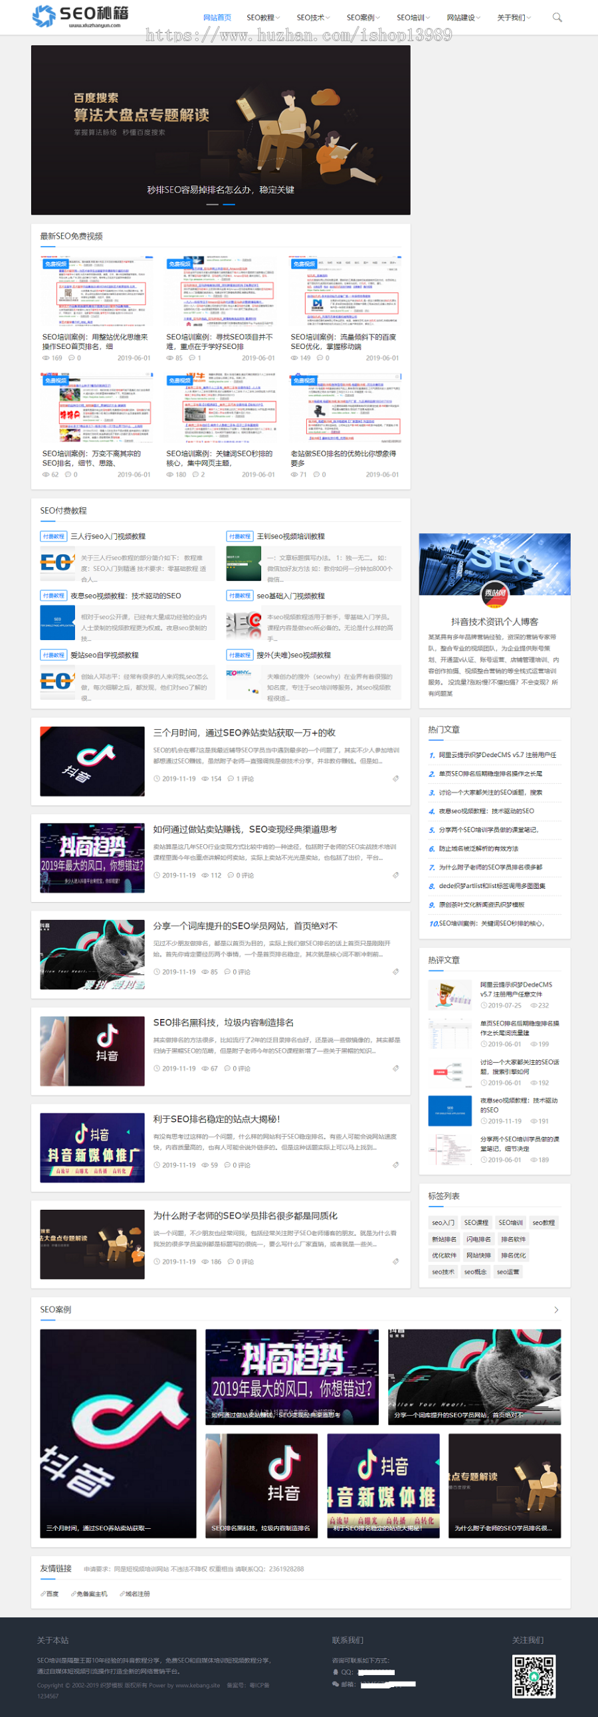Viewport: 598px width, 1717px height.
Task: Select the 网站首页 nav item
Action: click(217, 17)
